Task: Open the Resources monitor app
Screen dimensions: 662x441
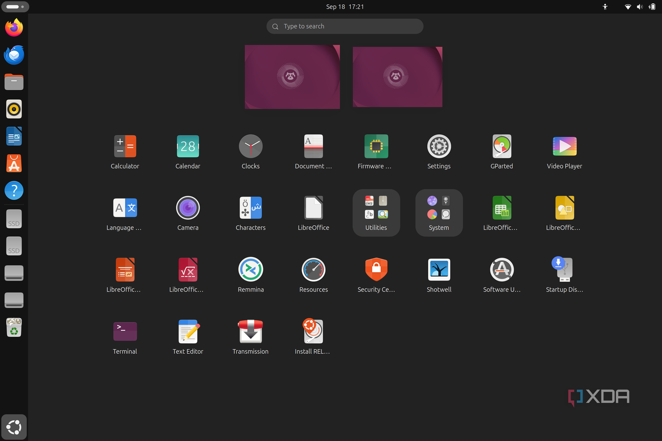Action: coord(313,270)
